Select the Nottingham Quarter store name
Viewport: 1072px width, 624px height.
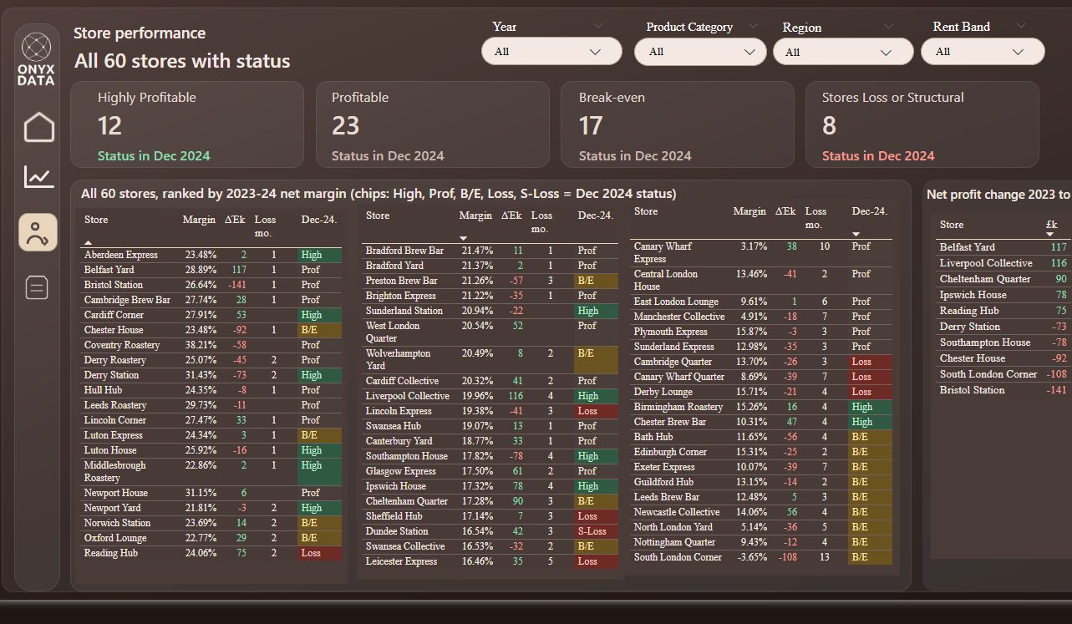coord(674,542)
